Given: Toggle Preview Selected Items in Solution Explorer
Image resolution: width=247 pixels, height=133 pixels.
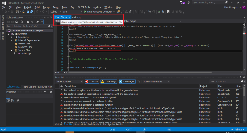Looking at the screenshot, I should click(x=42, y=22).
